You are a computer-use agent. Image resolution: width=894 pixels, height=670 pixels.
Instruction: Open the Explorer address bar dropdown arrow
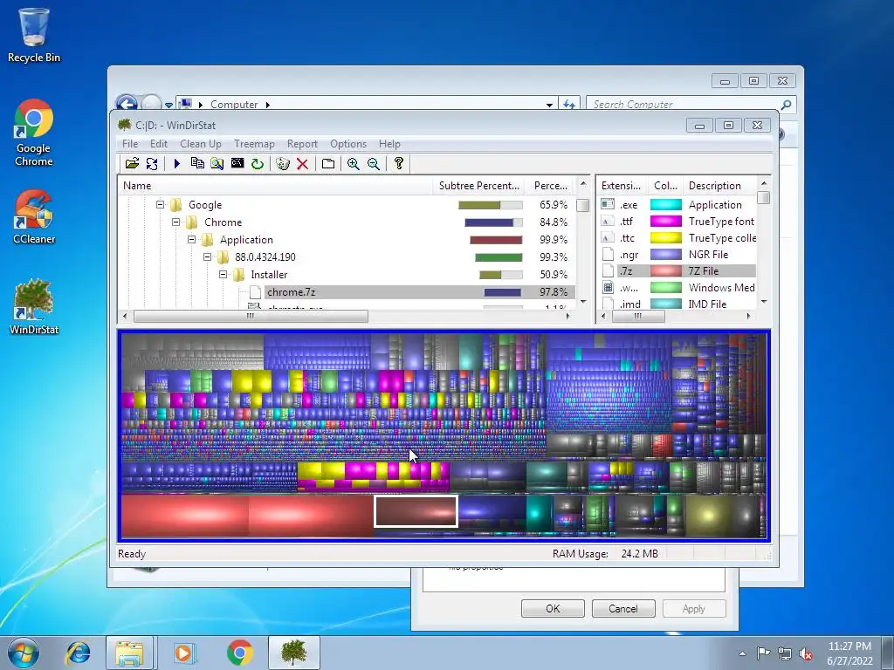[x=549, y=105]
